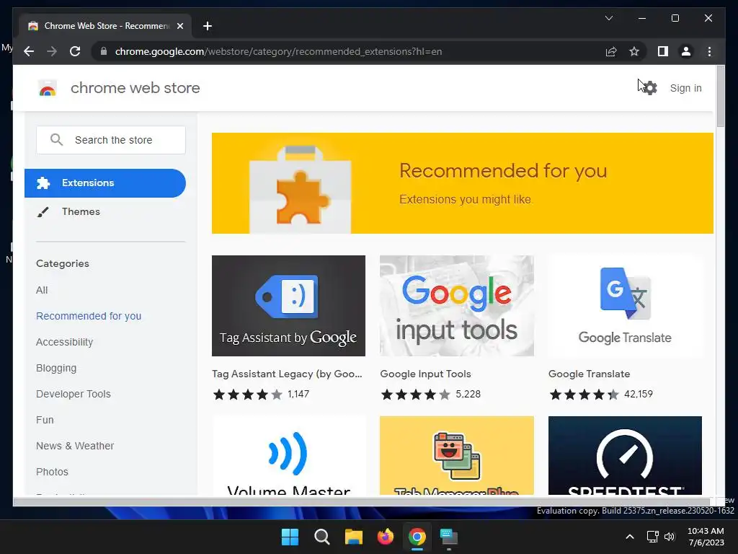Open Speedtest extension thumbnail
The image size is (738, 554).
click(625, 455)
